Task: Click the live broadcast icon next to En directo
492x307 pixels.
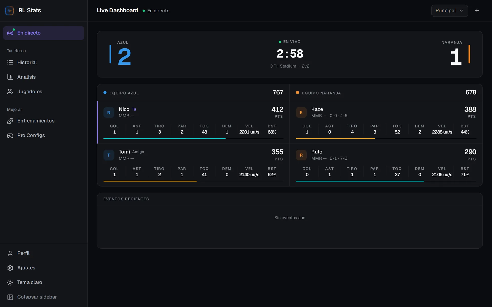Action: 10,33
